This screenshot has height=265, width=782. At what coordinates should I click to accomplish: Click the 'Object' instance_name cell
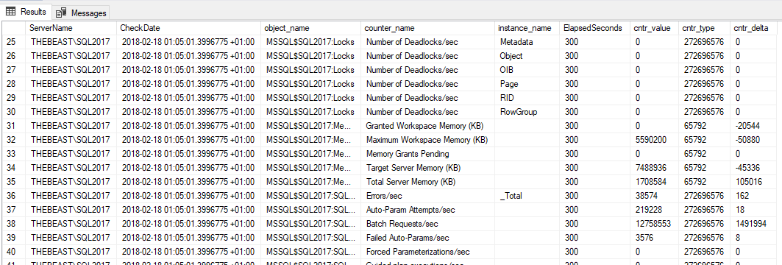click(527, 56)
